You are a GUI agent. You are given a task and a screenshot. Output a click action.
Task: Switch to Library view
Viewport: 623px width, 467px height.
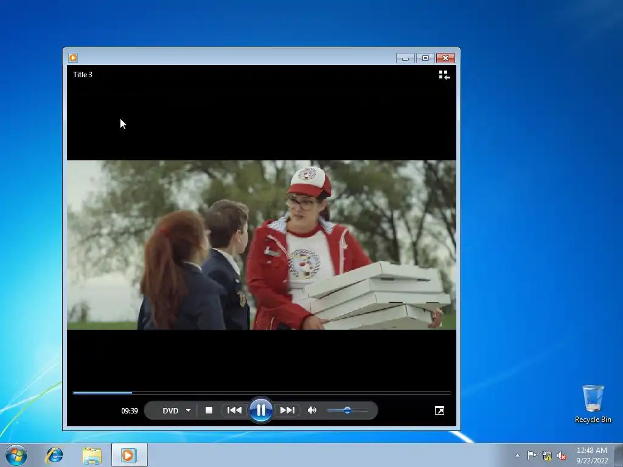tap(444, 75)
